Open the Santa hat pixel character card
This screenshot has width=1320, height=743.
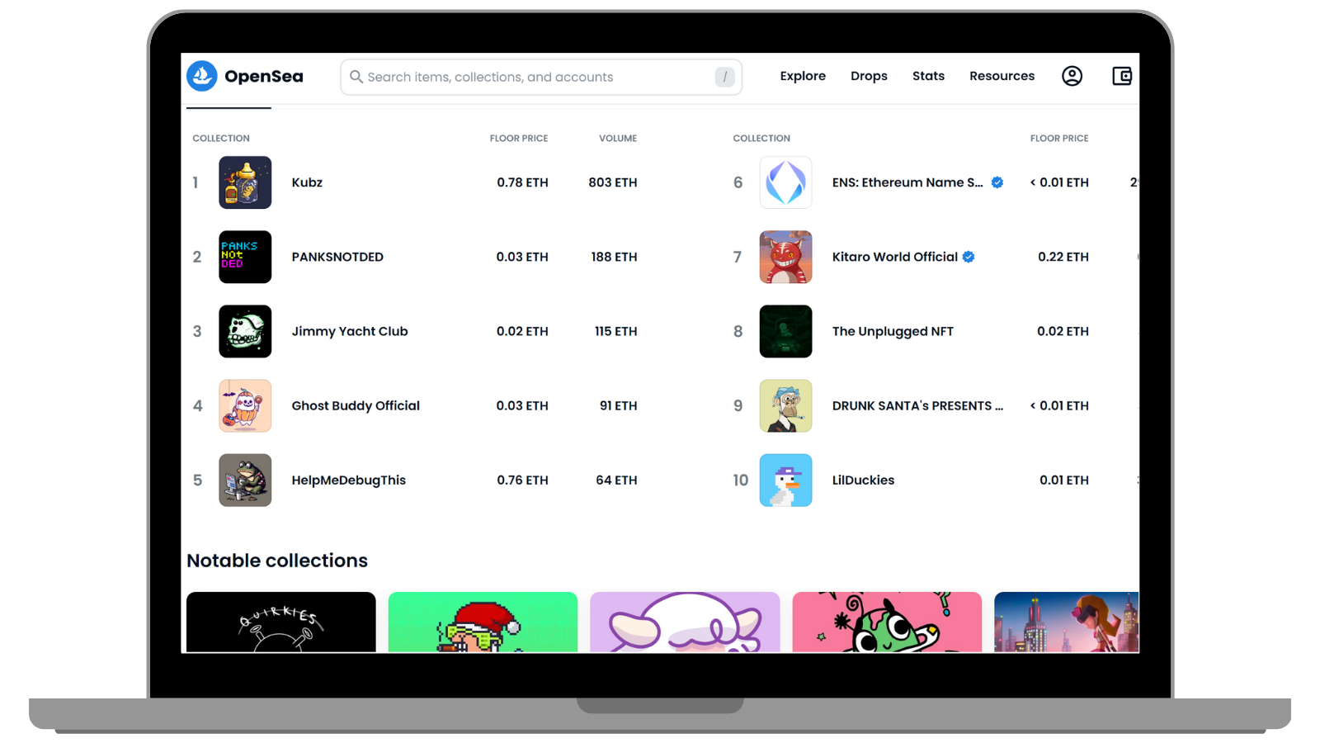(483, 622)
